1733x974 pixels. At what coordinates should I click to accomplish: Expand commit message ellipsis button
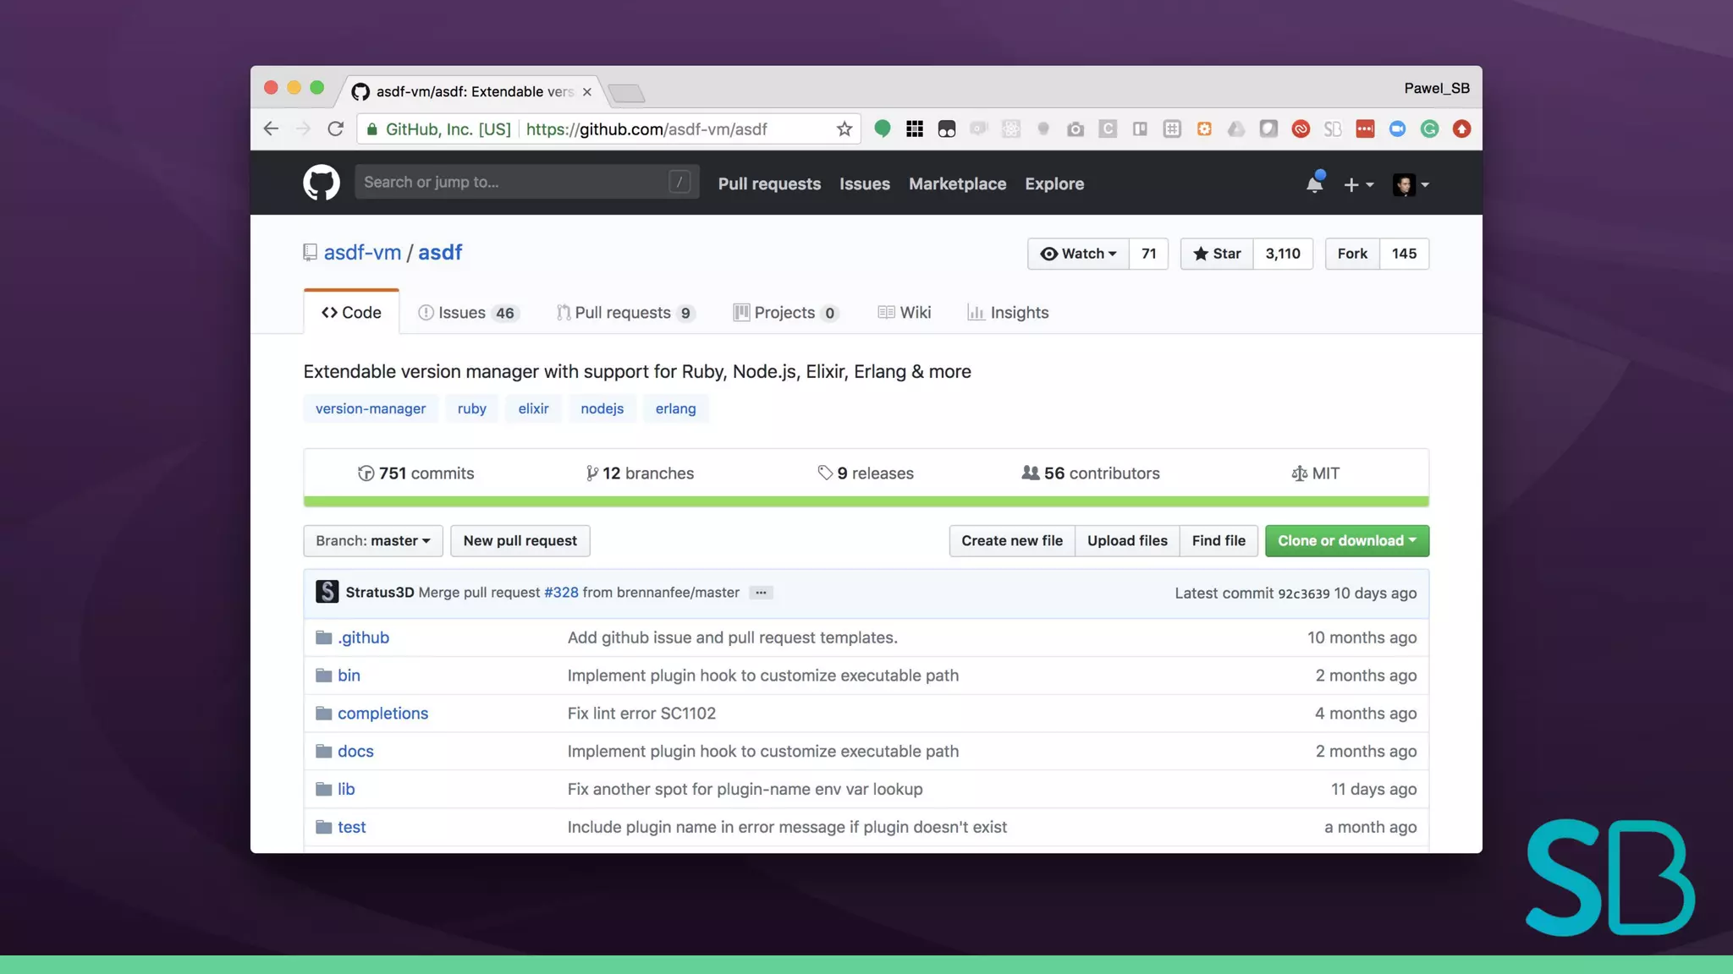(761, 593)
